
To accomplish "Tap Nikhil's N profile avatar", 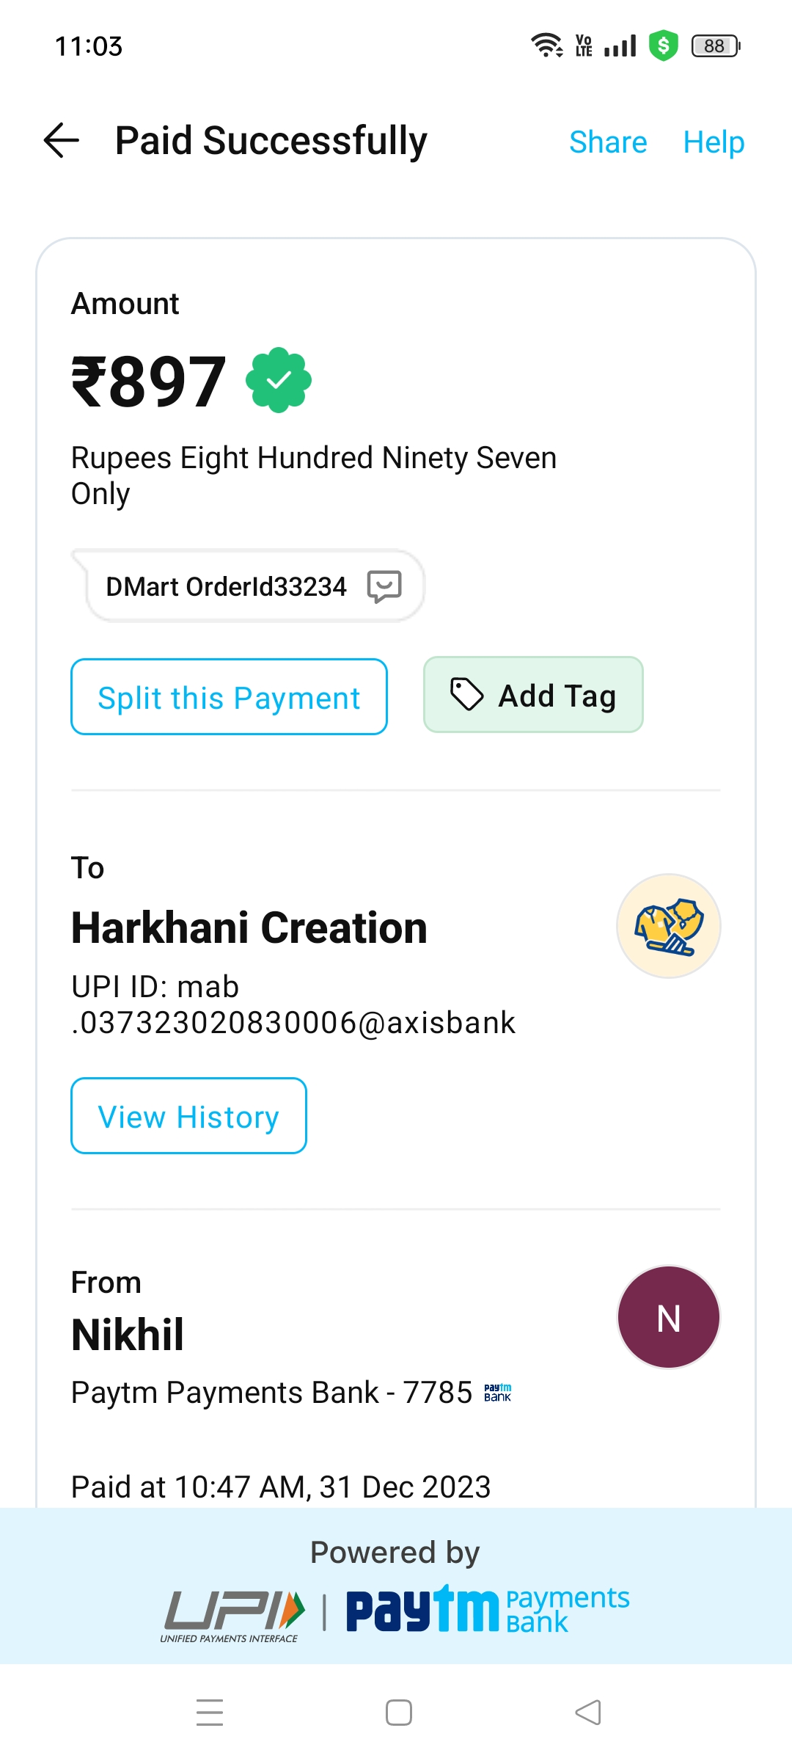I will point(668,1317).
